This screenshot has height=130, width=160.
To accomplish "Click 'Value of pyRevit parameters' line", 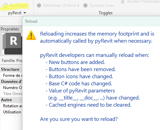I will point(80,91).
